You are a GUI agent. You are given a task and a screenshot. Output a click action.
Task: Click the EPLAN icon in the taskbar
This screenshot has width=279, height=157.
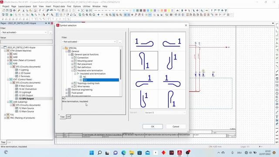tap(180, 153)
